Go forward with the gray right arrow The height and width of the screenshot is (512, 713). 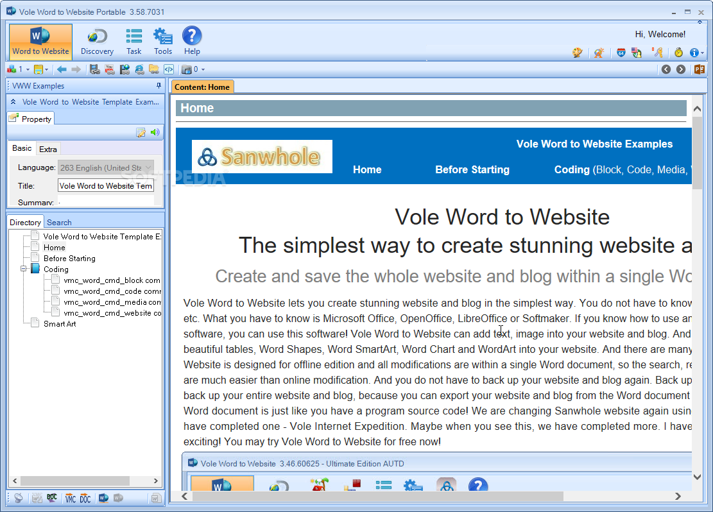tap(76, 69)
